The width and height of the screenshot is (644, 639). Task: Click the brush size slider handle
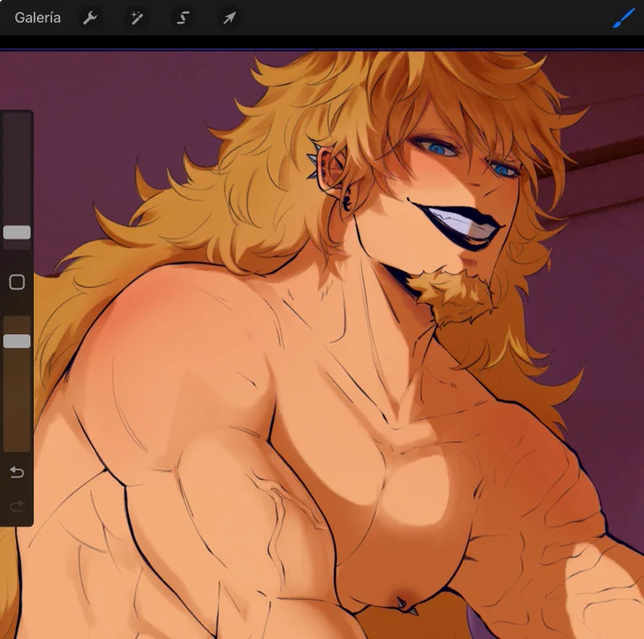click(x=17, y=233)
